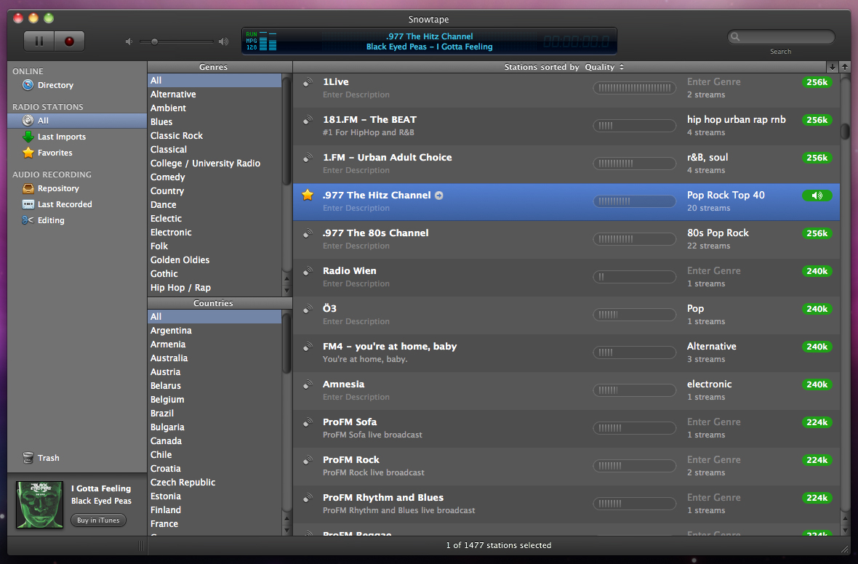Click the sidebar divider grip handle
The image size is (858, 564).
140,545
